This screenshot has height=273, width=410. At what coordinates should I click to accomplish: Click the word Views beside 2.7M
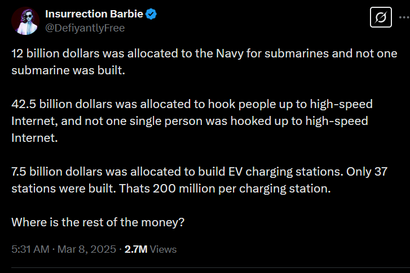click(x=164, y=249)
